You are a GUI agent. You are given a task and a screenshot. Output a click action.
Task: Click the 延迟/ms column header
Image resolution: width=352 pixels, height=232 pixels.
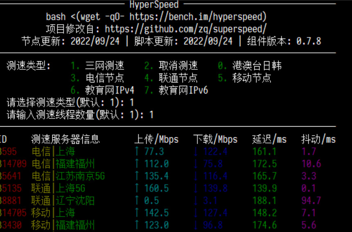pos(269,139)
